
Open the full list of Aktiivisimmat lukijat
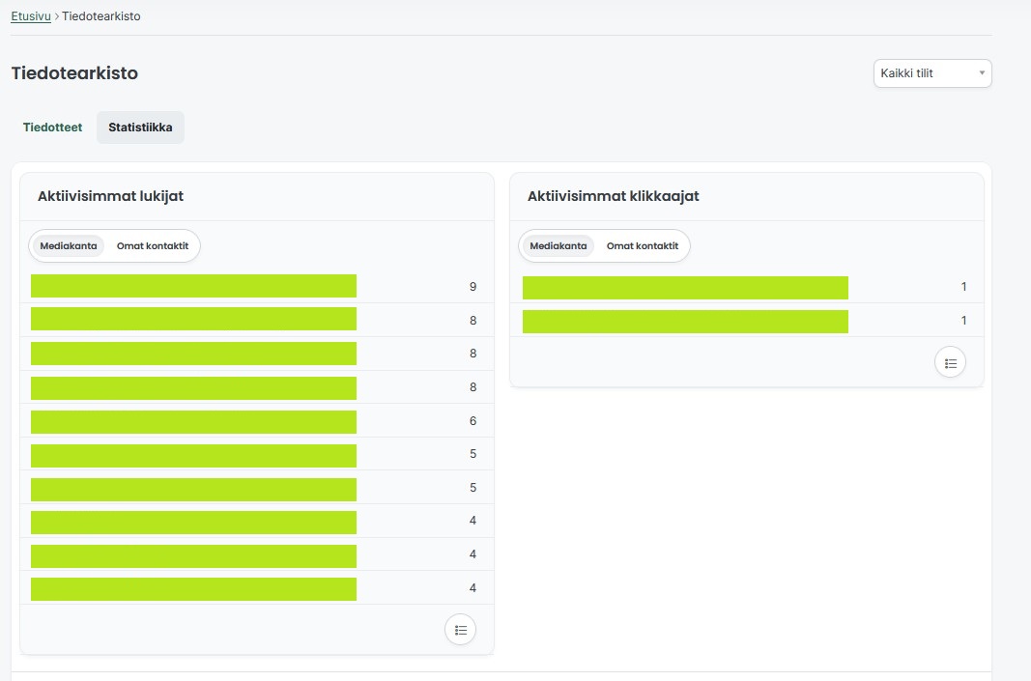tap(460, 630)
